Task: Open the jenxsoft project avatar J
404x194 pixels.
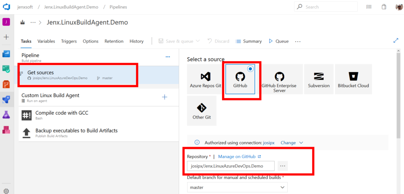Action: 6,22
